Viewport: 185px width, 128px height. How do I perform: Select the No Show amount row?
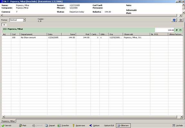(x=93, y=37)
